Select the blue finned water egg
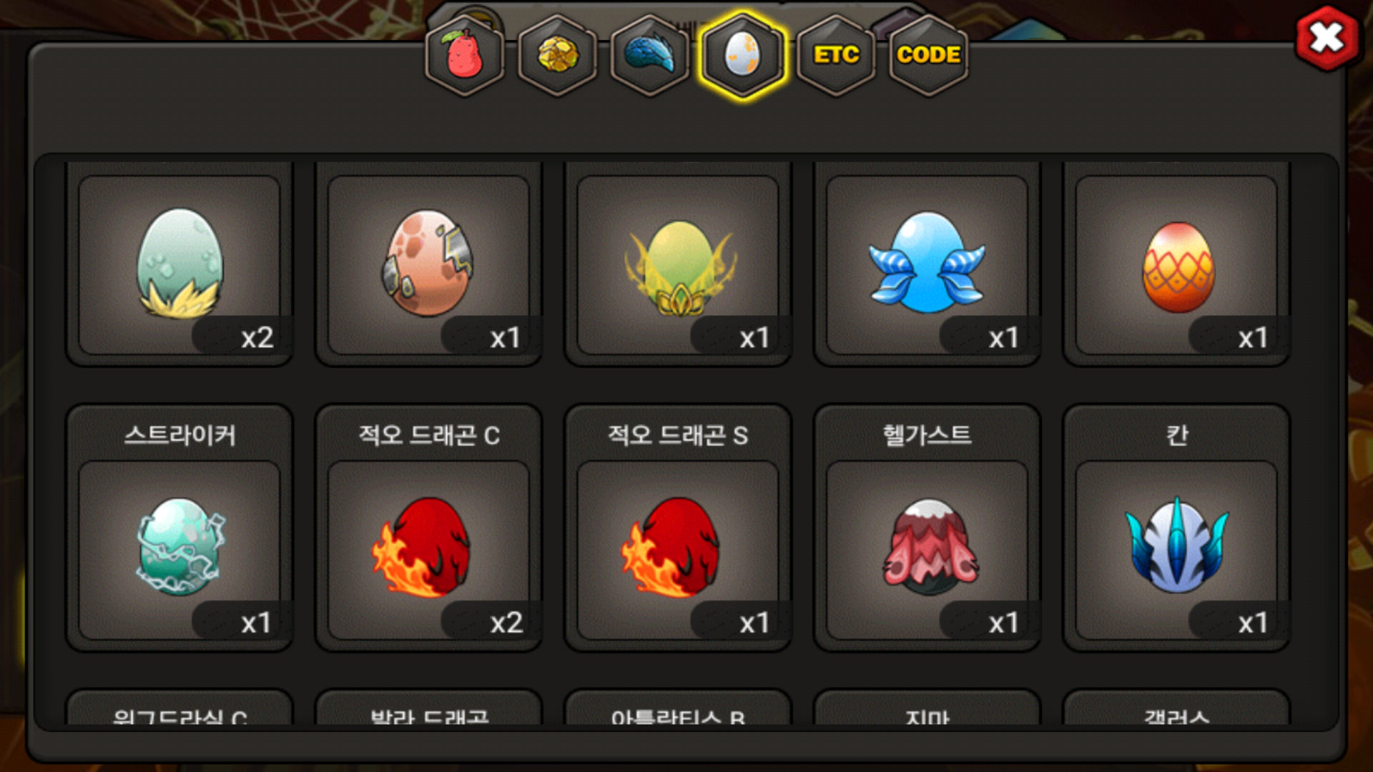Screen dimensions: 1373x772 point(927,264)
